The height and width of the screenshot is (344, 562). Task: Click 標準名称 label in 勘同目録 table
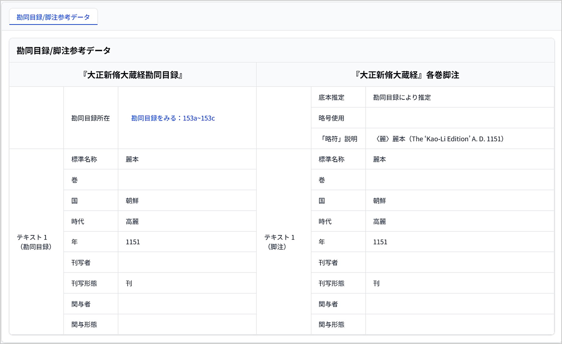pyautogui.click(x=84, y=159)
